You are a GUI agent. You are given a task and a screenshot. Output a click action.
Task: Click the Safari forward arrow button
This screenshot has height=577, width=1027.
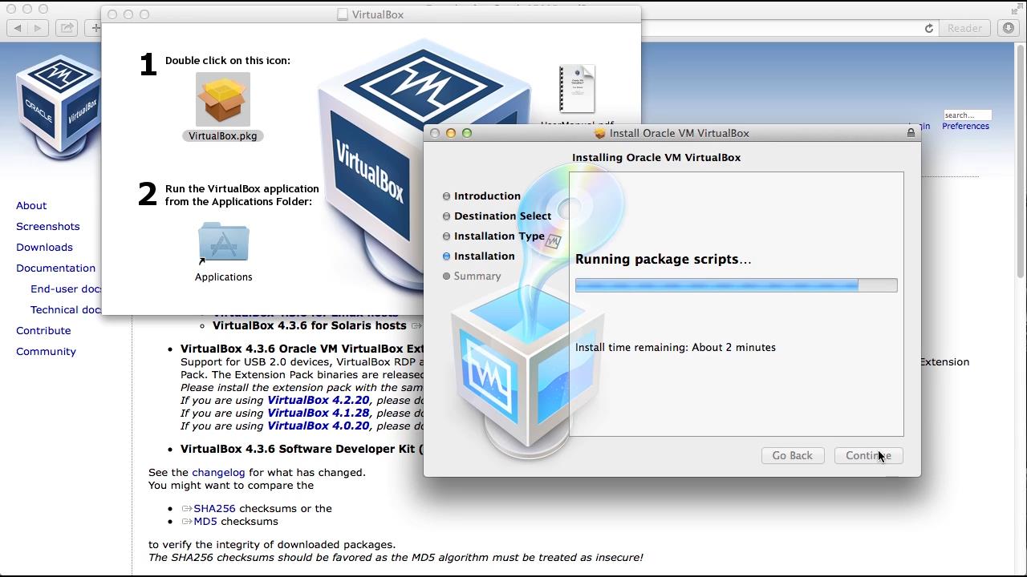[38, 28]
